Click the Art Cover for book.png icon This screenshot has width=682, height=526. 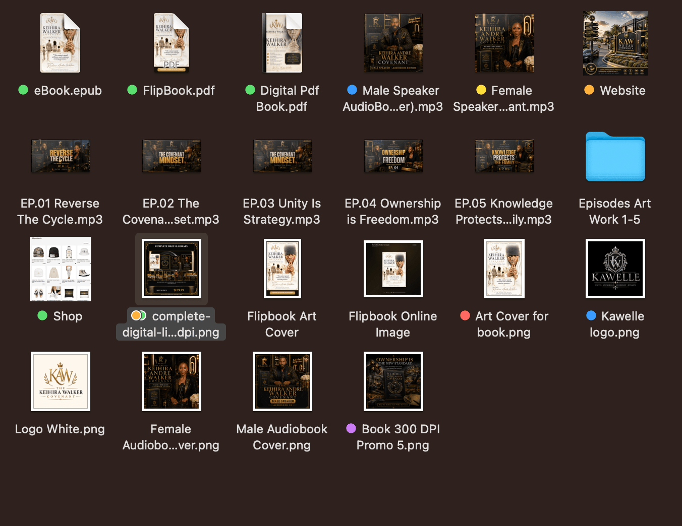pyautogui.click(x=504, y=269)
